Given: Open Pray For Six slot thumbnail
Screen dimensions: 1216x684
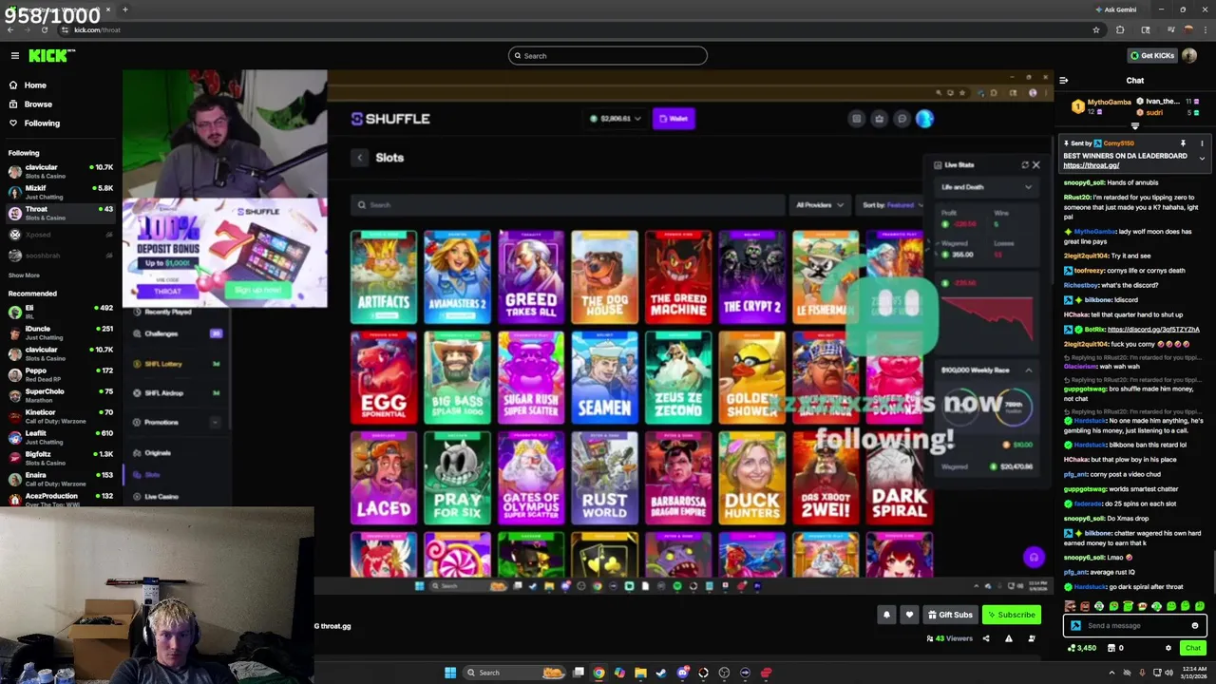Looking at the screenshot, I should point(457,478).
